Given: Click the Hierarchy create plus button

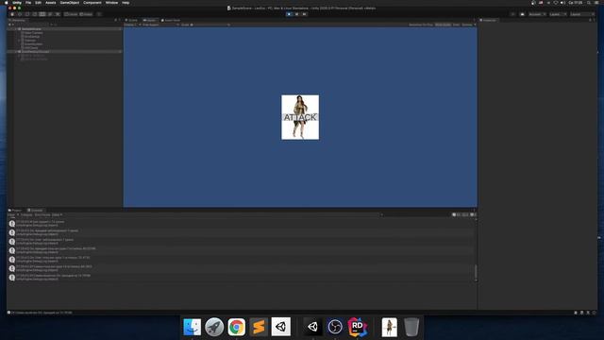Looking at the screenshot, I should [10, 25].
